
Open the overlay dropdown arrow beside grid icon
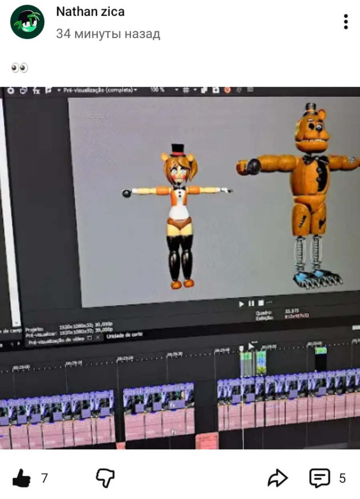pyautogui.click(x=195, y=91)
